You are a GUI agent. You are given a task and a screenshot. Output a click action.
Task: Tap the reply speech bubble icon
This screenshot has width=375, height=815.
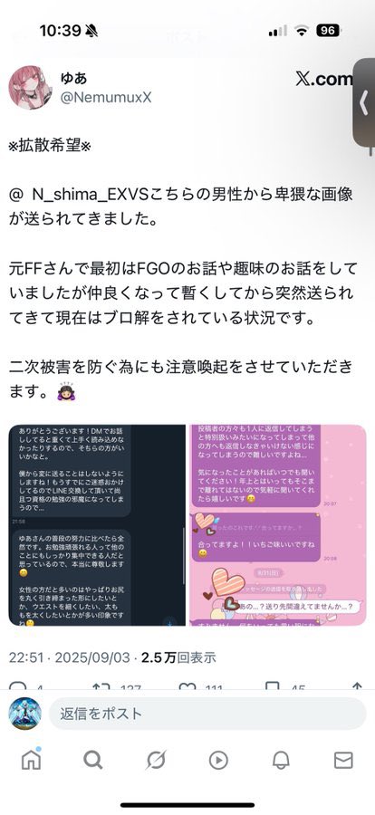pyautogui.click(x=18, y=686)
